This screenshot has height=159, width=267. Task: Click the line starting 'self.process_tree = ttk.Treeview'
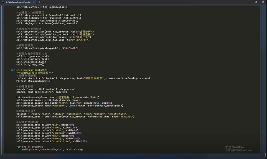click(x=75, y=117)
